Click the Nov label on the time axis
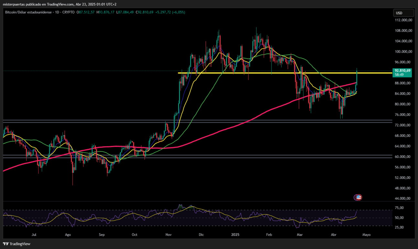This screenshot has width=418, height=249. tap(169, 235)
